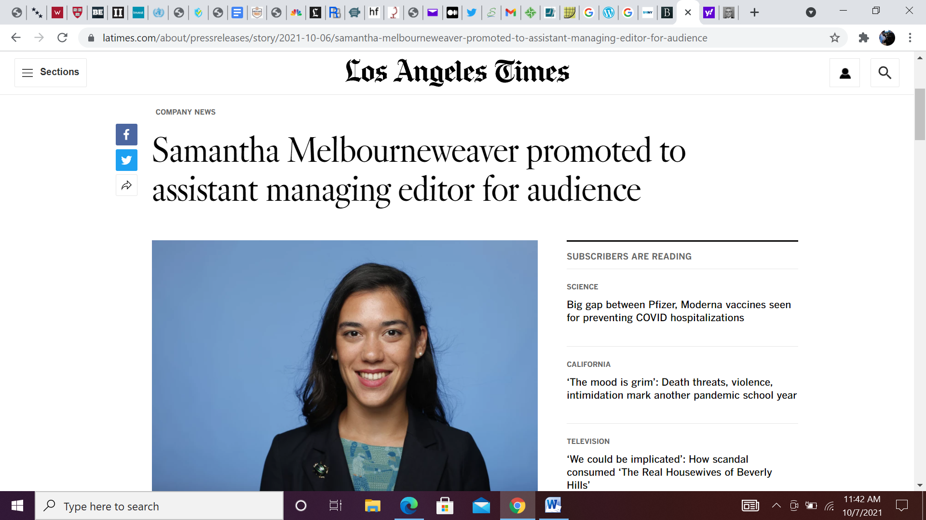Show hidden system tray icons
The image size is (926, 520).
click(x=776, y=506)
